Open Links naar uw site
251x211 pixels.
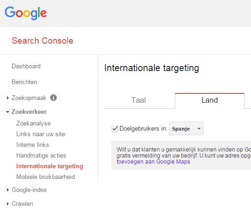40,134
